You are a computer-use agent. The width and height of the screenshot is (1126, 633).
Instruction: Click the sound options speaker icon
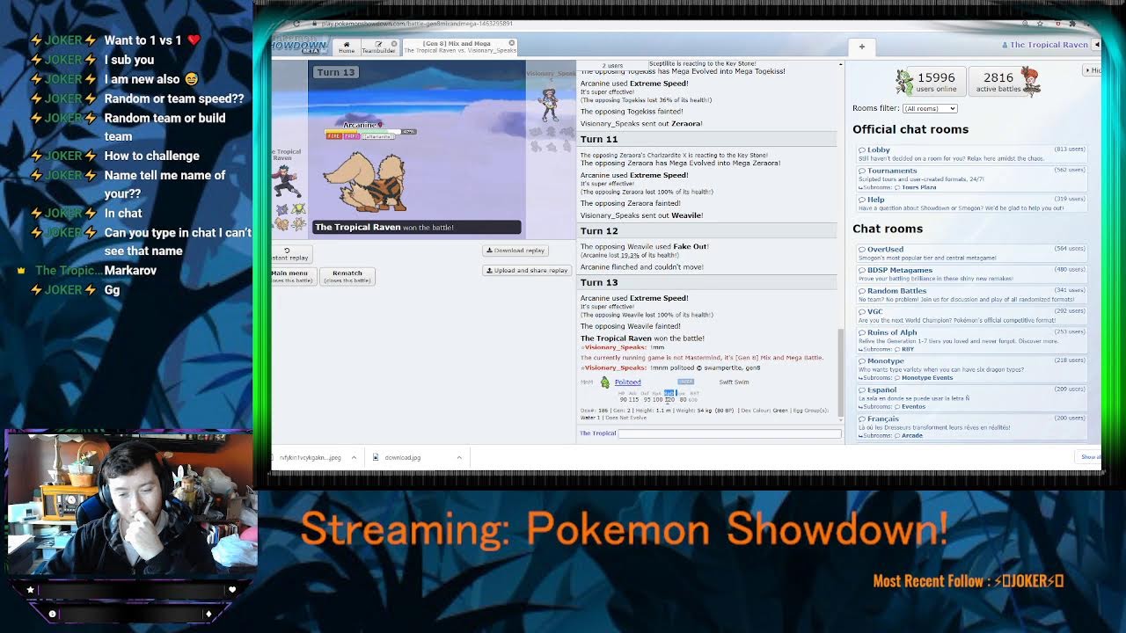tap(1096, 45)
